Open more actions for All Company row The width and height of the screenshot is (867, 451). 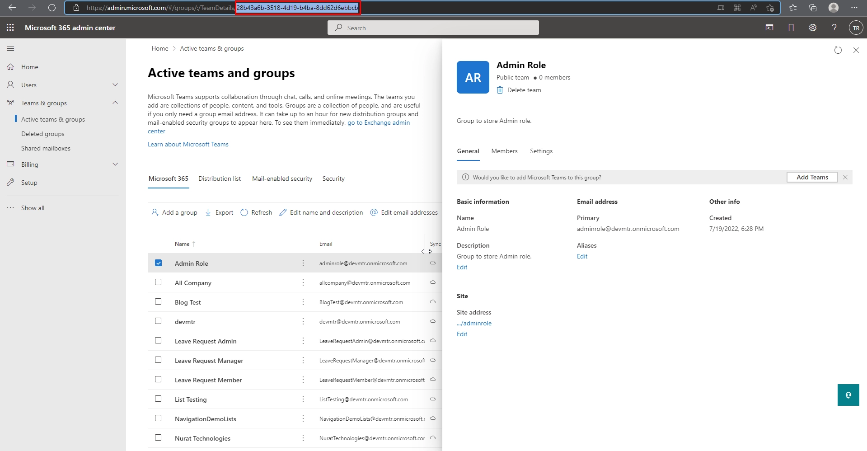click(303, 282)
